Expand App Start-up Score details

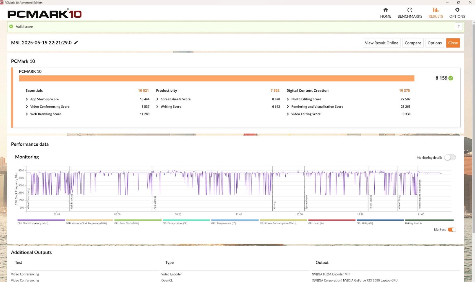click(27, 99)
